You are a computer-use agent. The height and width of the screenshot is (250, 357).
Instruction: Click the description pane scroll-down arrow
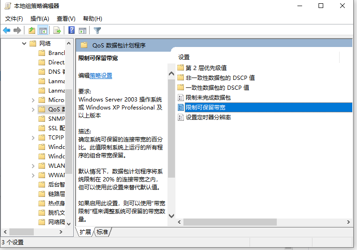point(171,216)
